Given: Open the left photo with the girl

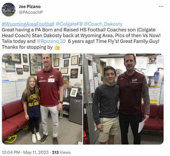Looking at the screenshot, I should [42, 99].
